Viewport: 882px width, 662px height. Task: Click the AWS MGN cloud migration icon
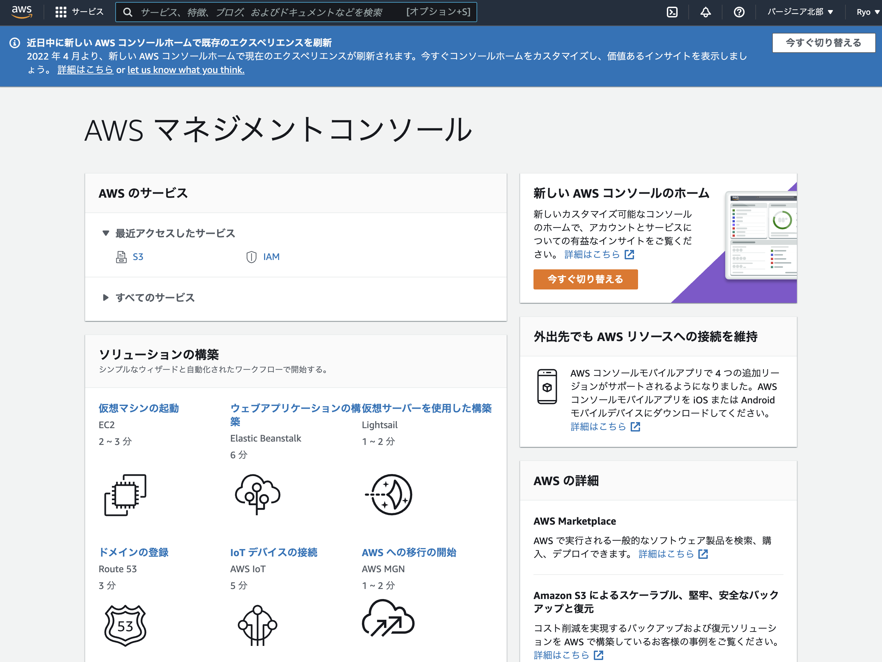(388, 618)
